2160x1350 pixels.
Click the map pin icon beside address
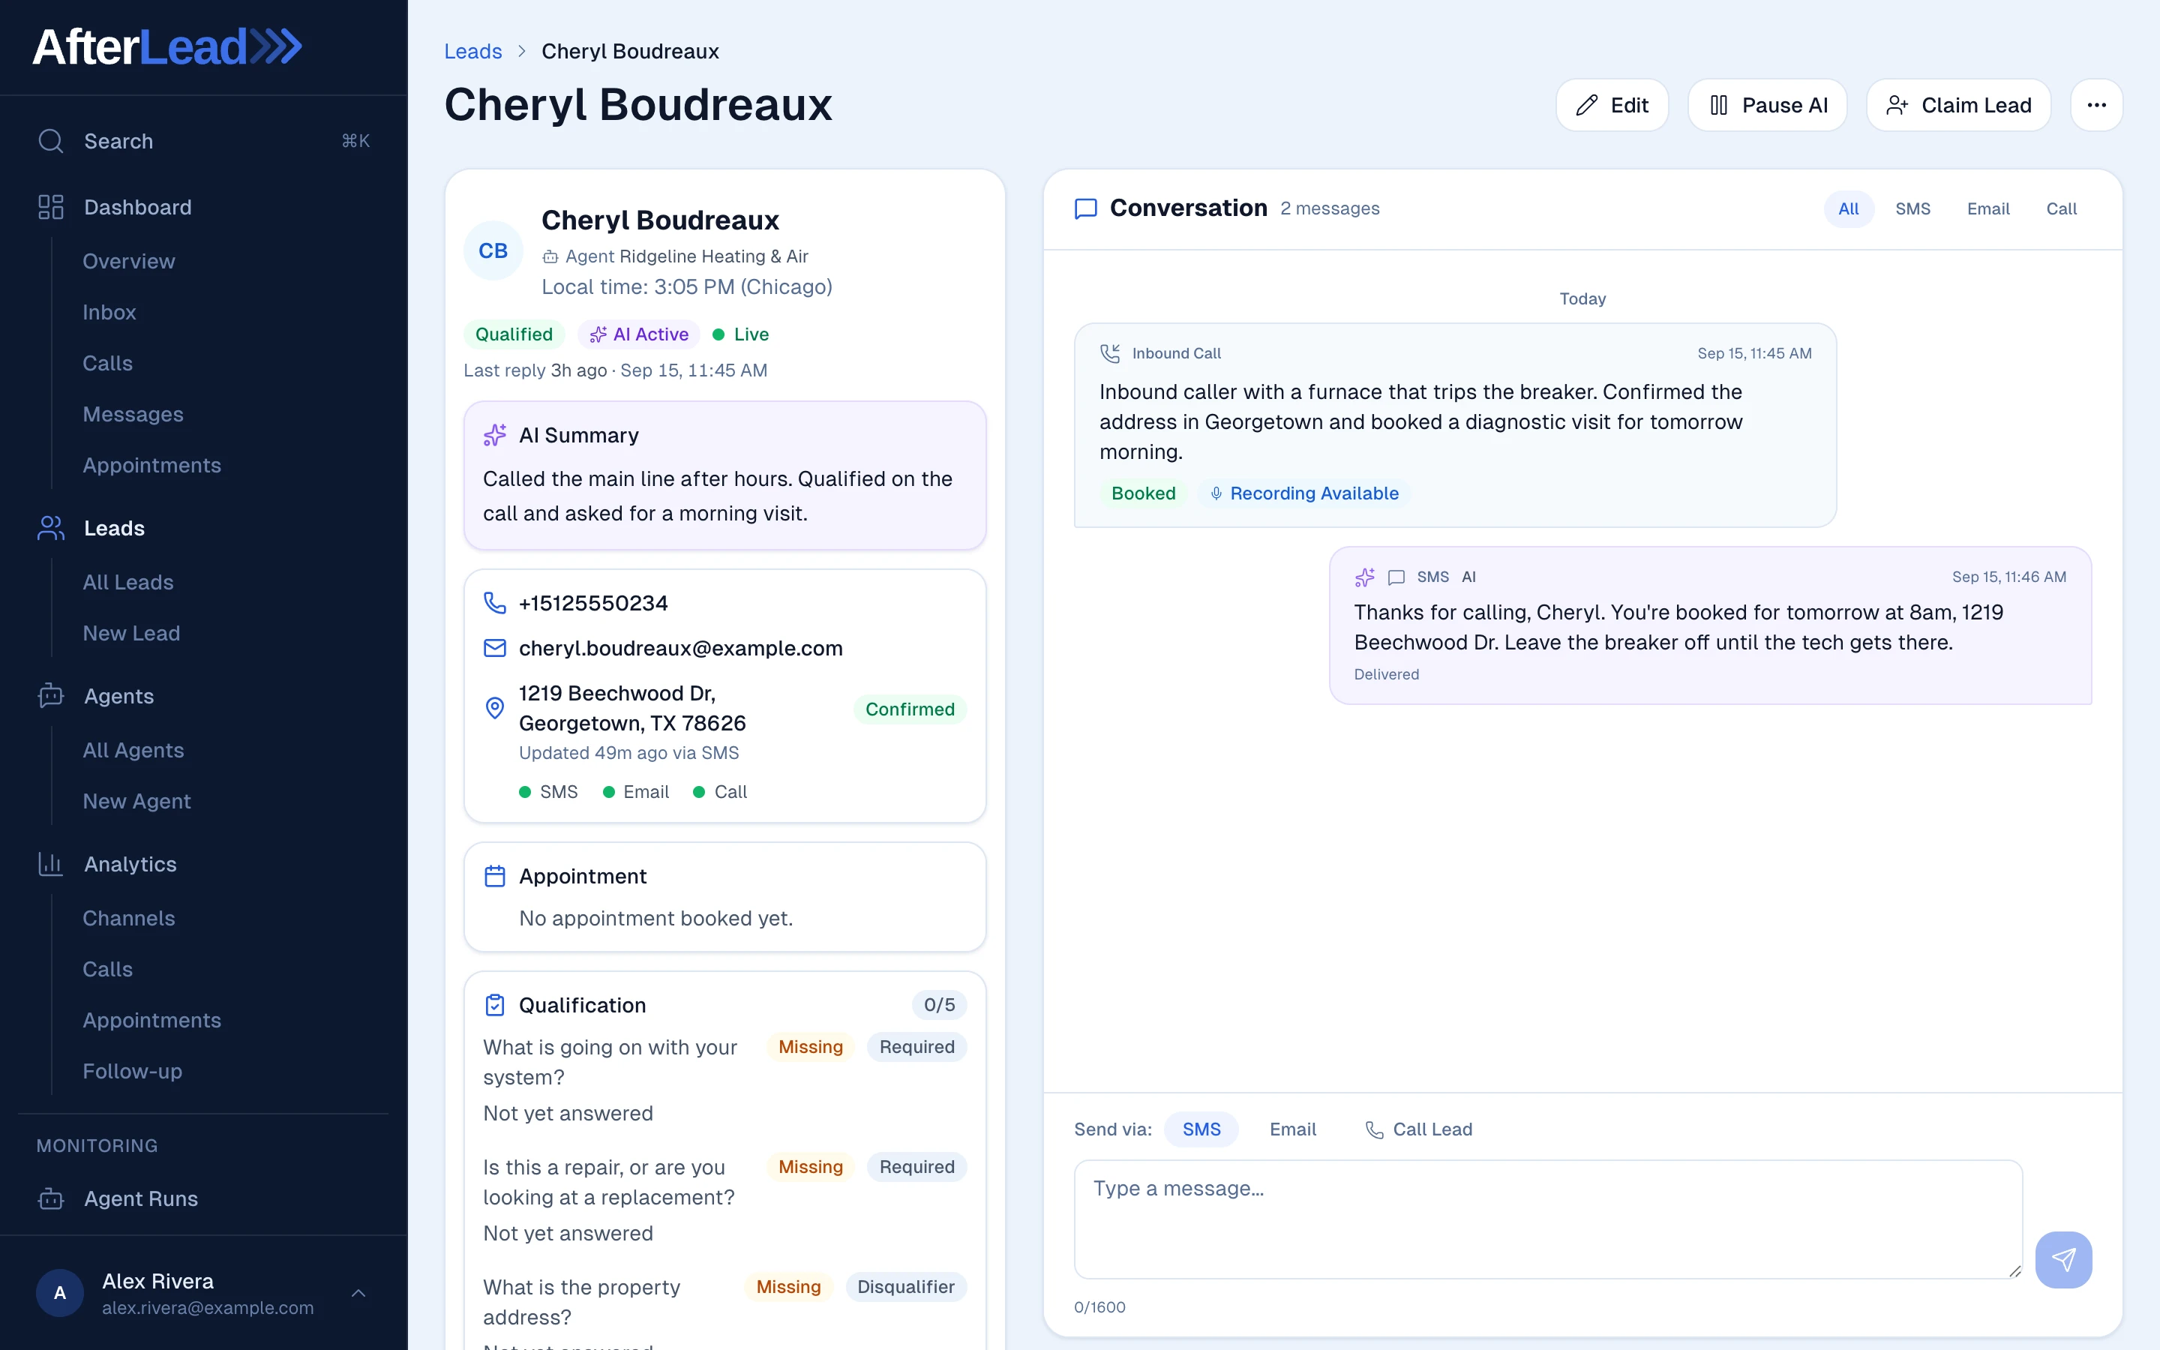(494, 708)
